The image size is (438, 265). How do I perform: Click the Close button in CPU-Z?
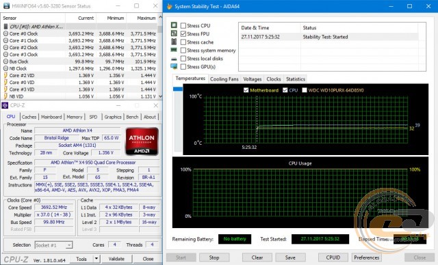148,259
